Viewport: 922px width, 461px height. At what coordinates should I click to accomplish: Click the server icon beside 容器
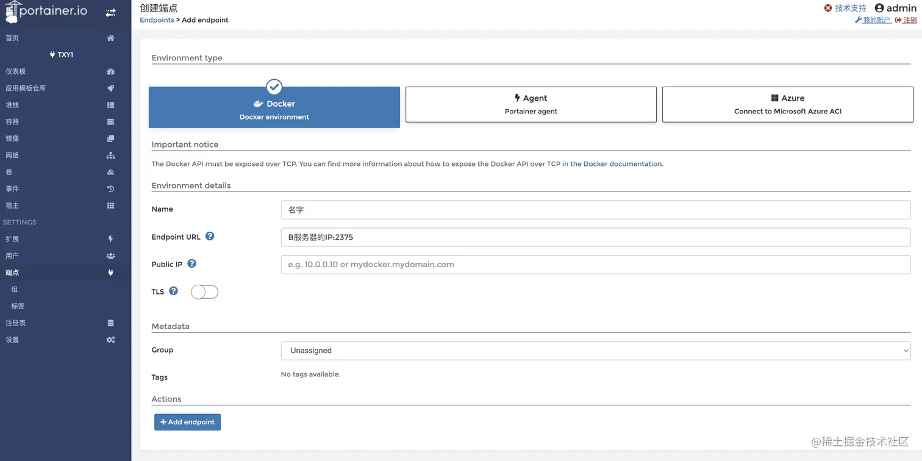pyautogui.click(x=110, y=121)
